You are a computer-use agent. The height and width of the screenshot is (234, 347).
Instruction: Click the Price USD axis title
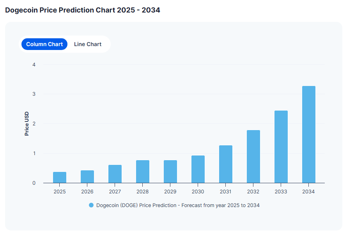point(27,123)
